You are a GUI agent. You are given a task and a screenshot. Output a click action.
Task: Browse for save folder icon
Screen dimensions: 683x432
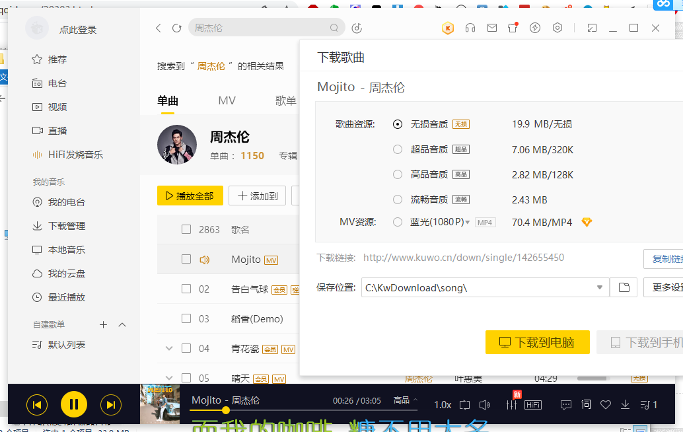pos(624,287)
